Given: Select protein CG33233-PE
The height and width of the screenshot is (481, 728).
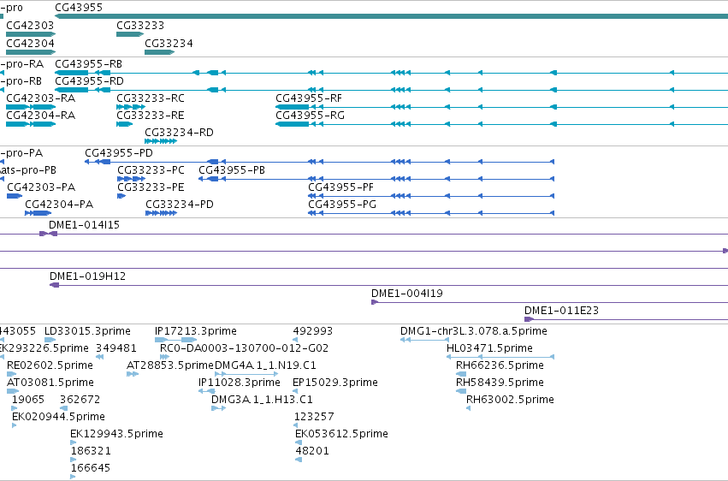Looking at the screenshot, I should tap(121, 196).
